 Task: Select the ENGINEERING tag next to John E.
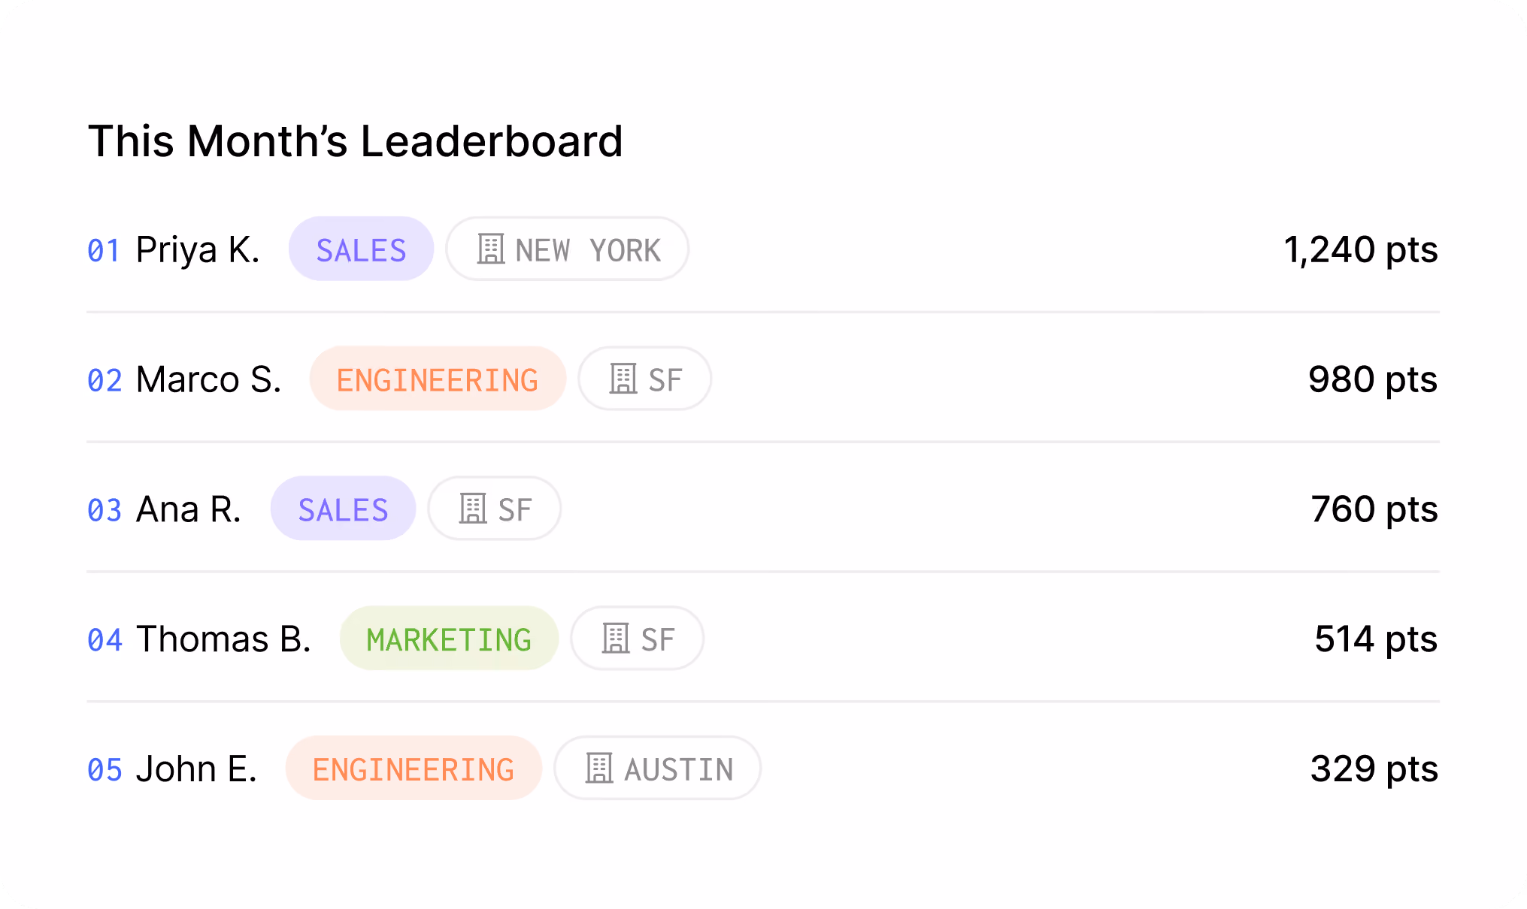[x=414, y=768]
